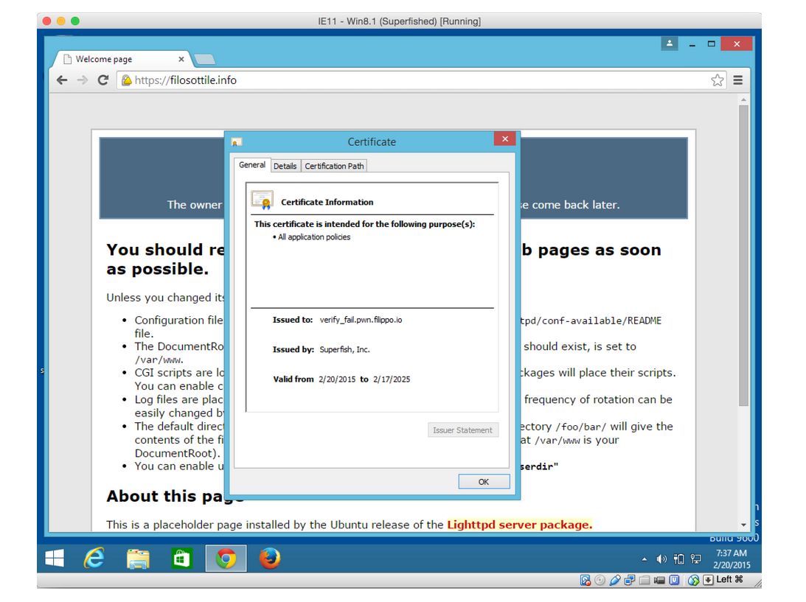This screenshot has height=602, width=806.
Task: Click the VirtualBox hard disk activity indicator
Action: click(586, 580)
